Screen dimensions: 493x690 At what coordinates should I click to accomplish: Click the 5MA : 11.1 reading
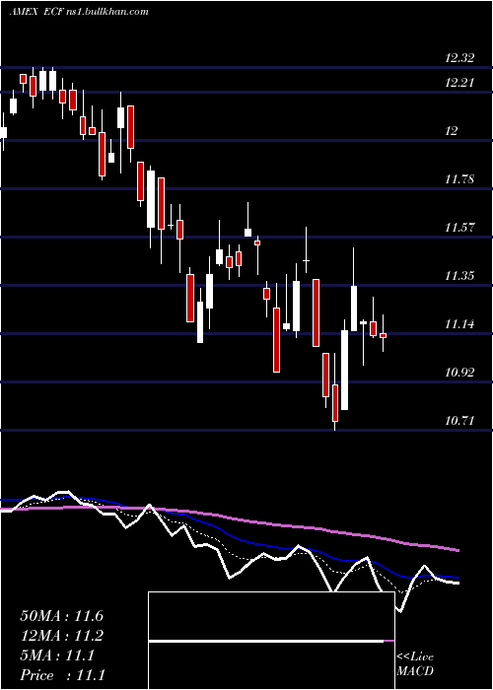pyautogui.click(x=57, y=655)
